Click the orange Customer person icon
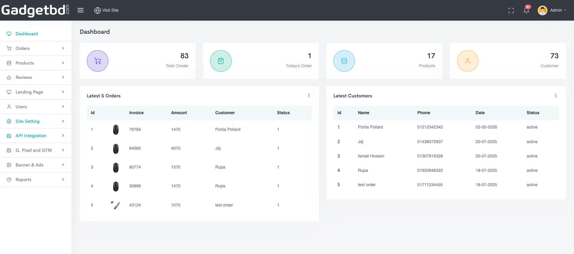574x254 pixels. click(x=468, y=61)
